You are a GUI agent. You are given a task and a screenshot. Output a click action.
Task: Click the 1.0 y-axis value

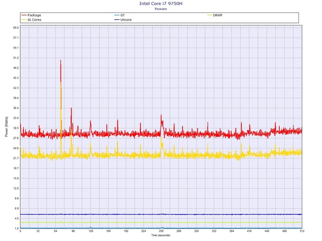(16, 229)
